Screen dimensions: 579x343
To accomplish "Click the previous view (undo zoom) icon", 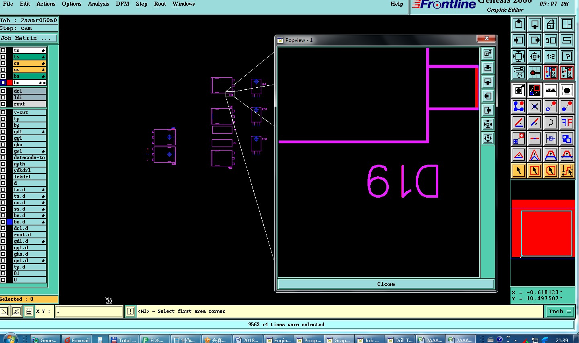I will (x=551, y=40).
